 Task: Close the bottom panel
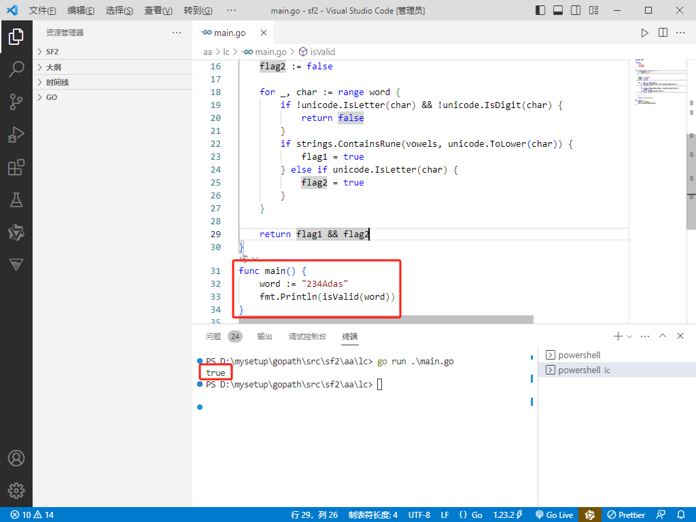pos(680,336)
